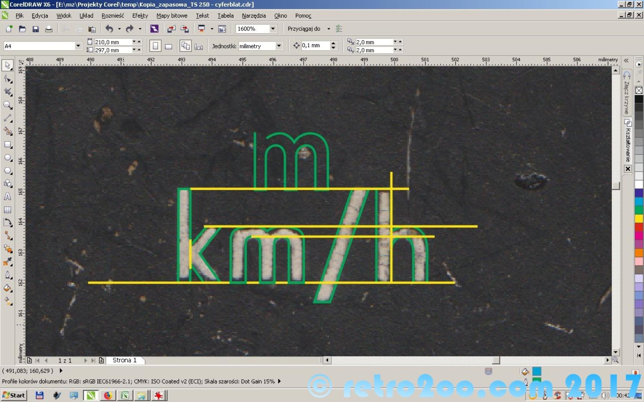Image resolution: width=644 pixels, height=402 pixels.
Task: Click the Windows Start button
Action: pyautogui.click(x=14, y=395)
